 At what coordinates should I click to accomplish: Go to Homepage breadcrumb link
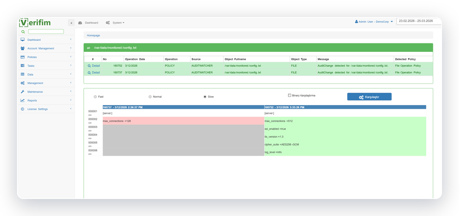(93, 35)
